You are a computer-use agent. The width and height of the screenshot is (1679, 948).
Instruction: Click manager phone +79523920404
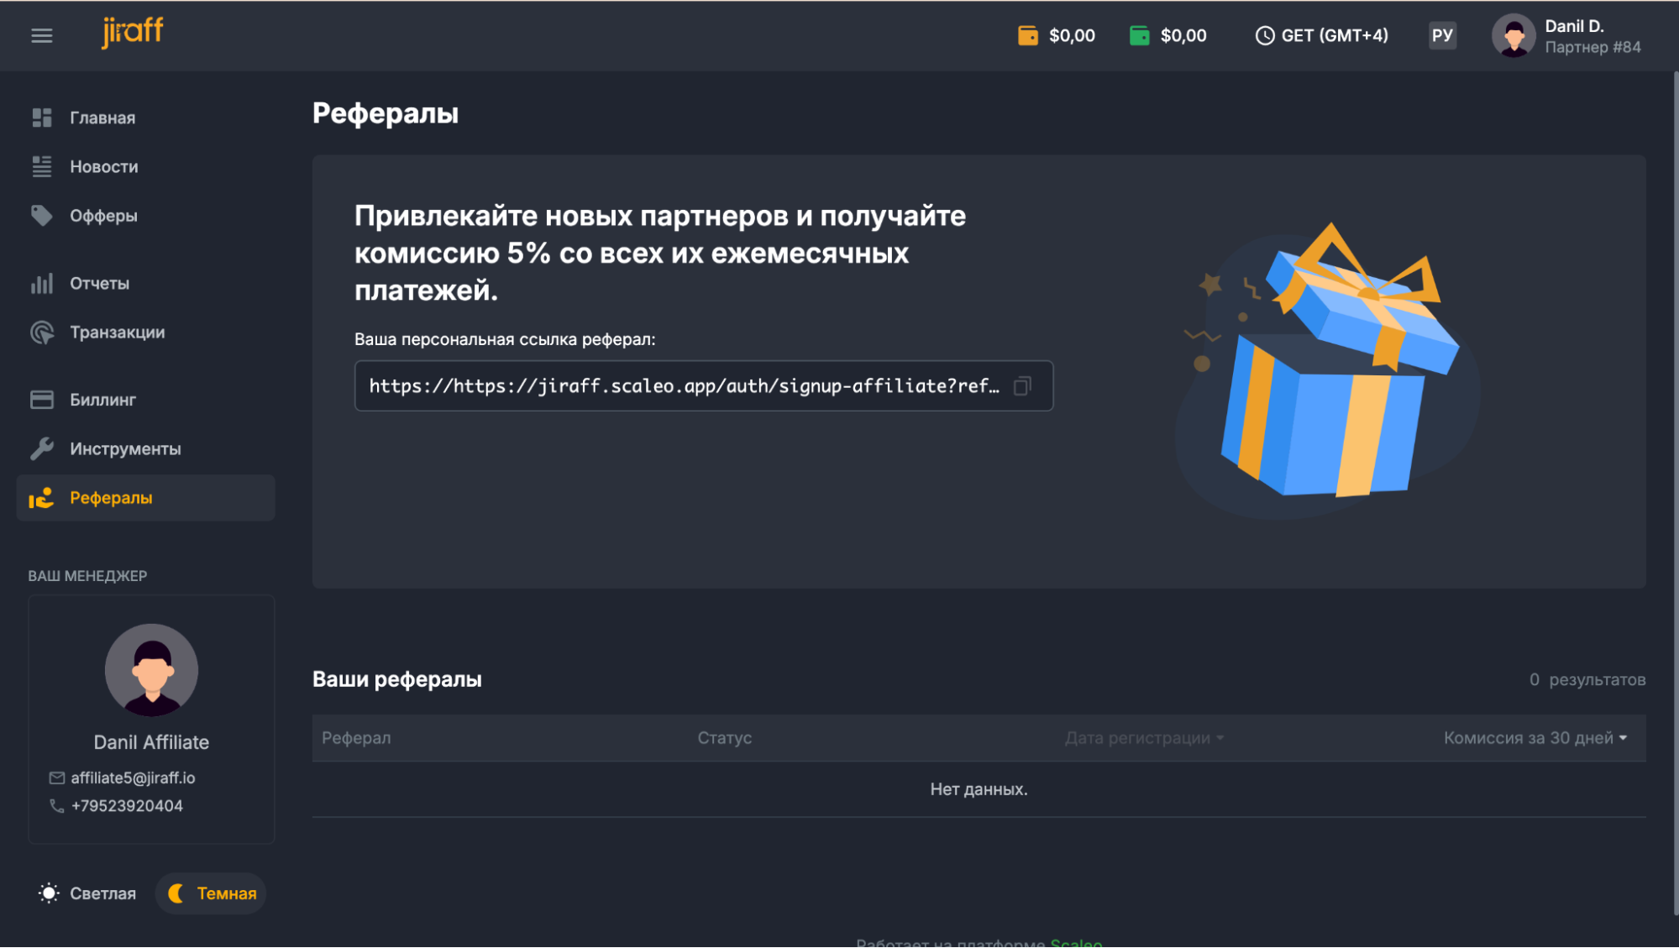click(x=127, y=806)
